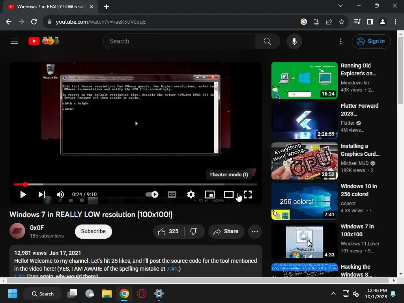The height and width of the screenshot is (303, 404).
Task: Like the video with 325 likes
Action: (x=168, y=231)
